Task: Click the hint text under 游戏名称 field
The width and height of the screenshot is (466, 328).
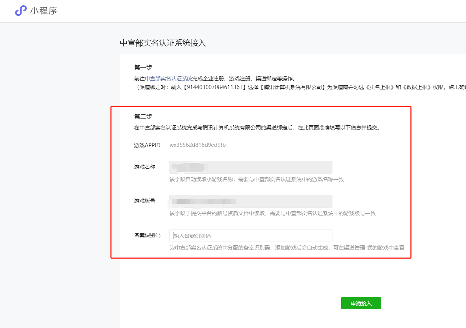Action: click(x=257, y=180)
